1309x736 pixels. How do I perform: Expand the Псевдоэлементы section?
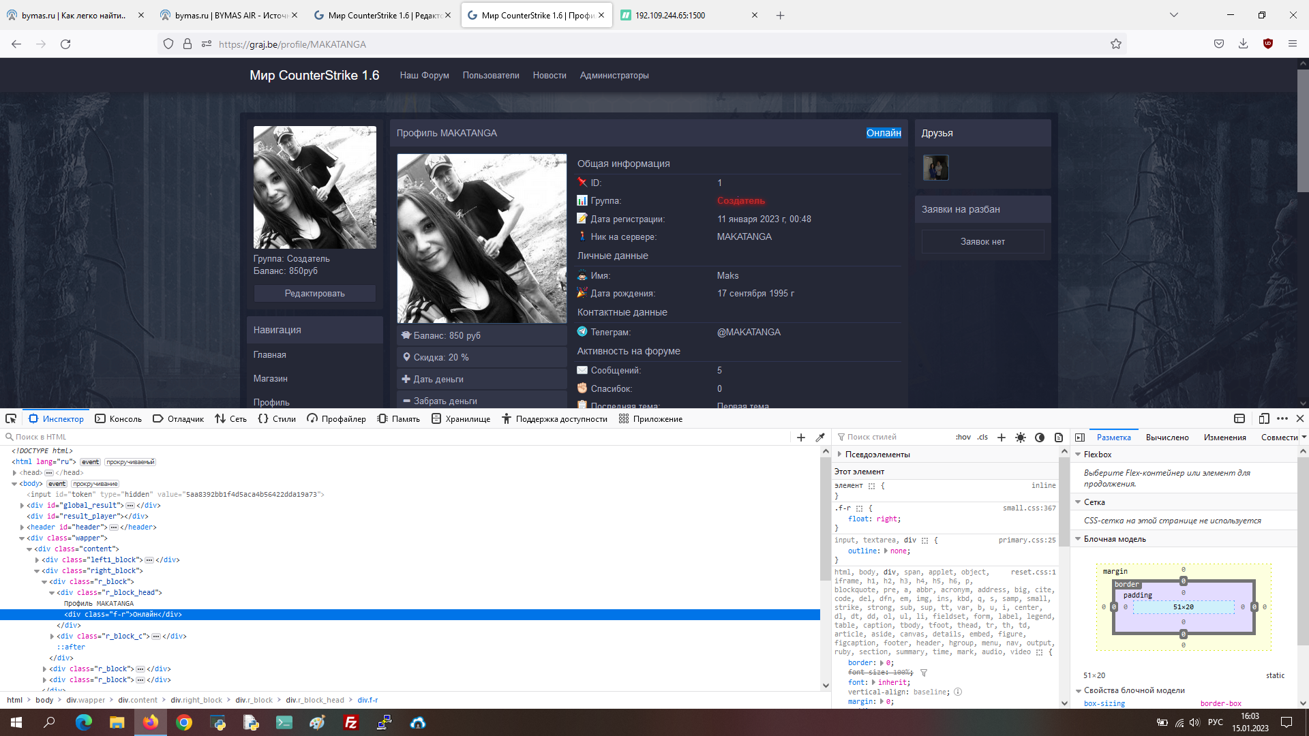pos(839,455)
